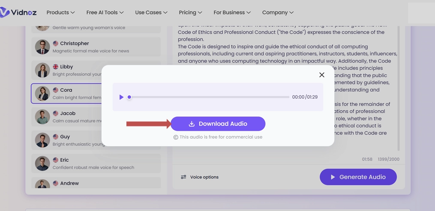Click the text area scrollbar

[x=399, y=85]
